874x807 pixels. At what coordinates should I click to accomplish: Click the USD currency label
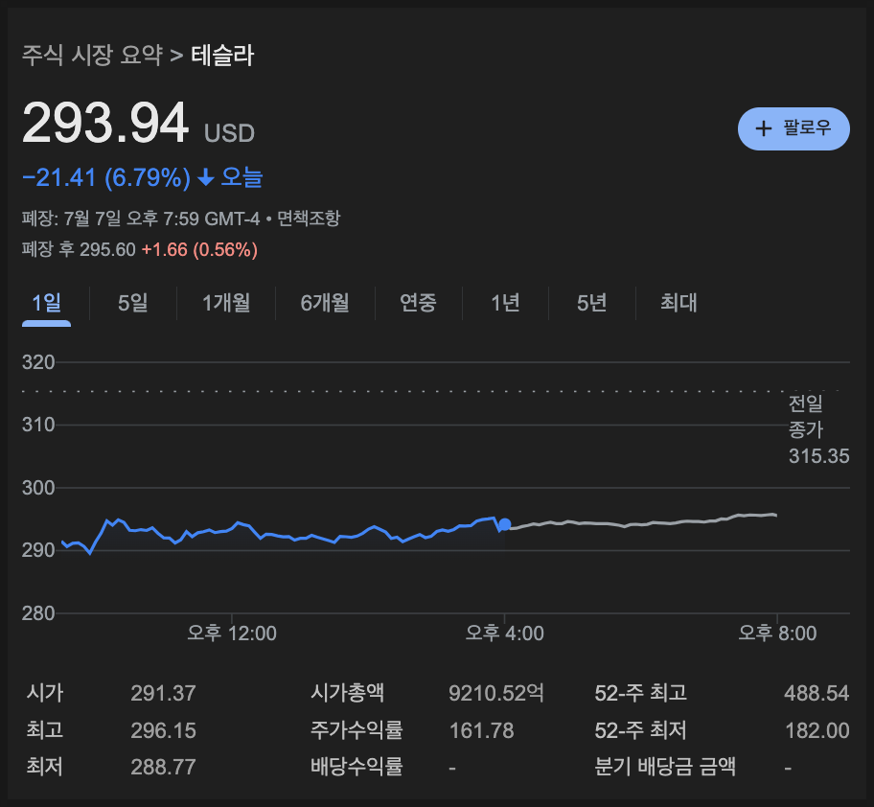(229, 134)
